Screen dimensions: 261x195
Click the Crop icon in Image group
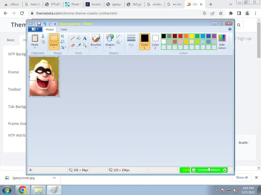click(x=62, y=36)
